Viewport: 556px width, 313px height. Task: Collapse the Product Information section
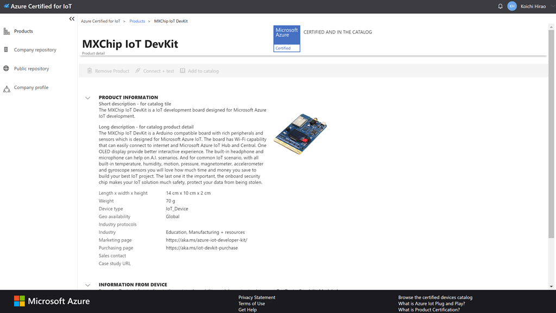tap(87, 98)
